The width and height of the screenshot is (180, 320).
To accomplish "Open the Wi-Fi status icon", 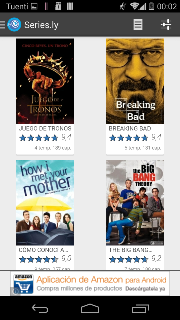I will [135, 6].
